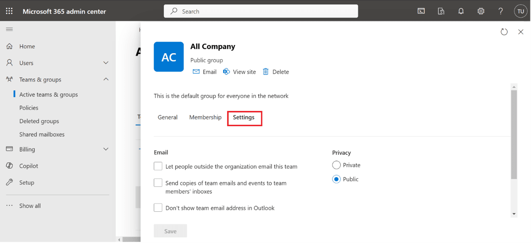Set group privacy to Private
Image resolution: width=531 pixels, height=243 pixels.
point(336,165)
